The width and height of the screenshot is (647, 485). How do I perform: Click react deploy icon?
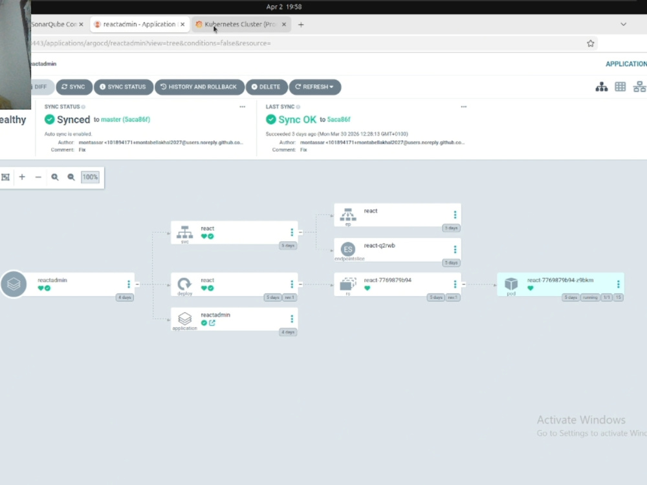[x=184, y=284]
